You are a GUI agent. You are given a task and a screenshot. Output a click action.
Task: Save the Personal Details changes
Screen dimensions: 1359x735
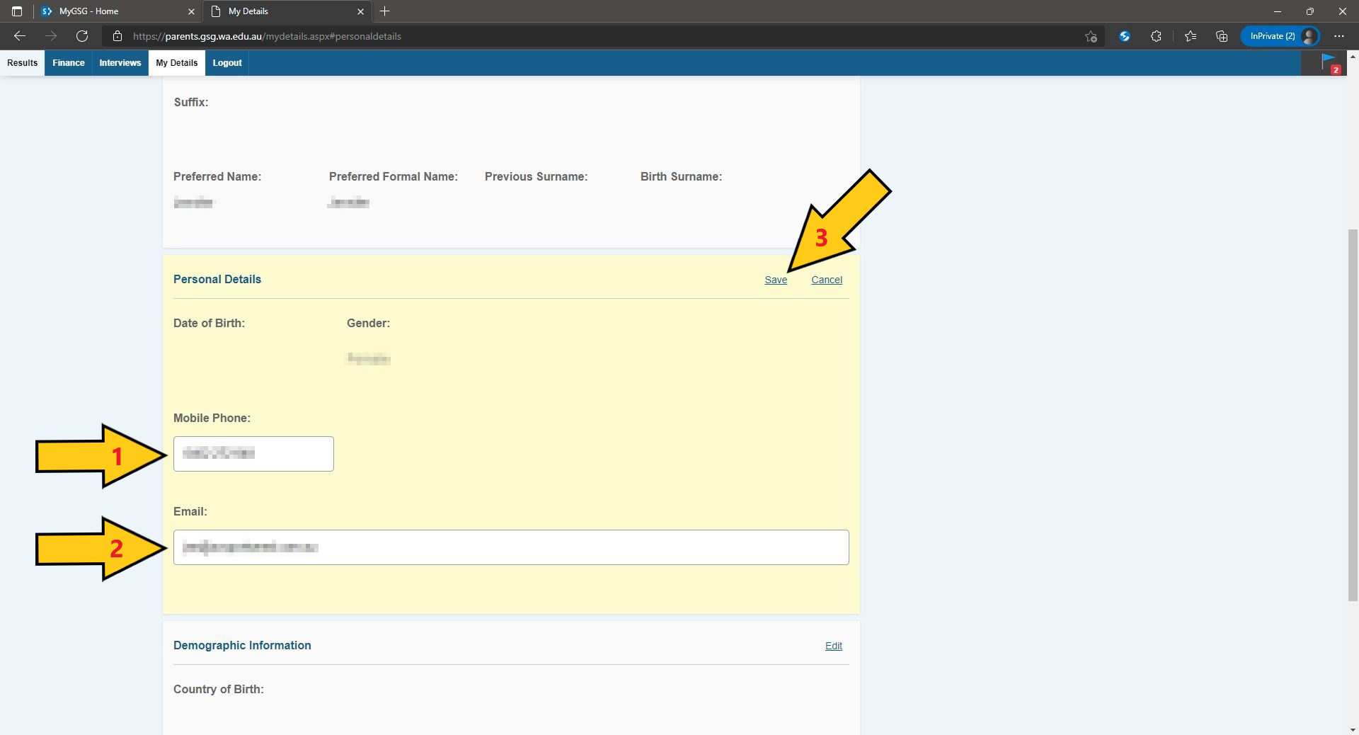[776, 280]
